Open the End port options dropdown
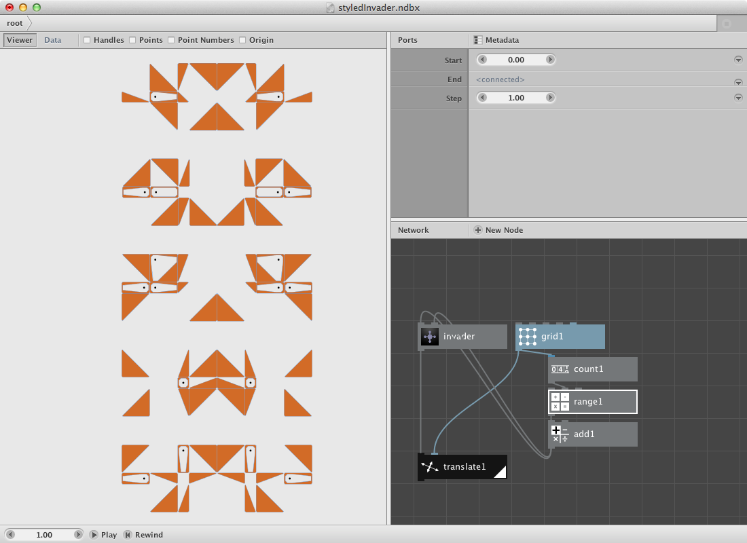Image resolution: width=747 pixels, height=543 pixels. (738, 82)
